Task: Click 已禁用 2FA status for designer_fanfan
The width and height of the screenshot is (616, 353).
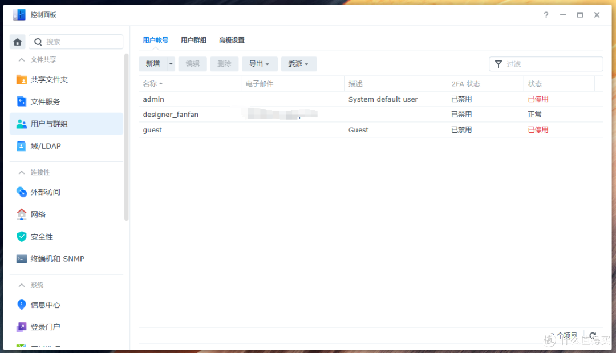Action: point(461,115)
